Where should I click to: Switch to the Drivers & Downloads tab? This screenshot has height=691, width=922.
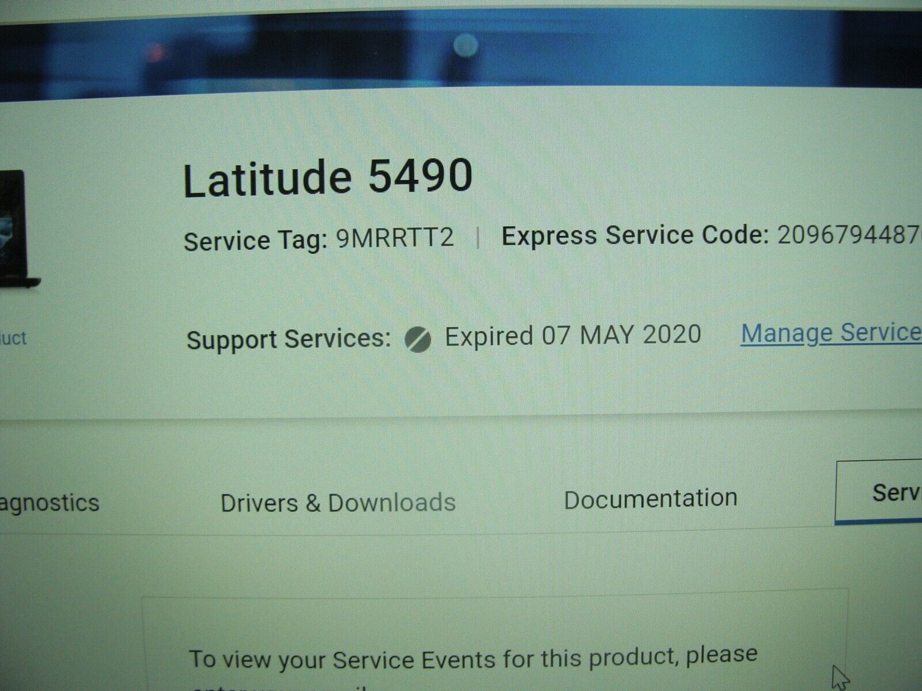click(x=338, y=503)
